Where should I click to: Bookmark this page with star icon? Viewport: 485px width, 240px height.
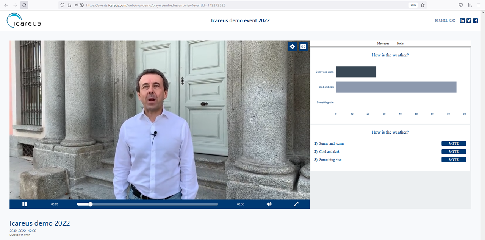[x=422, y=5]
